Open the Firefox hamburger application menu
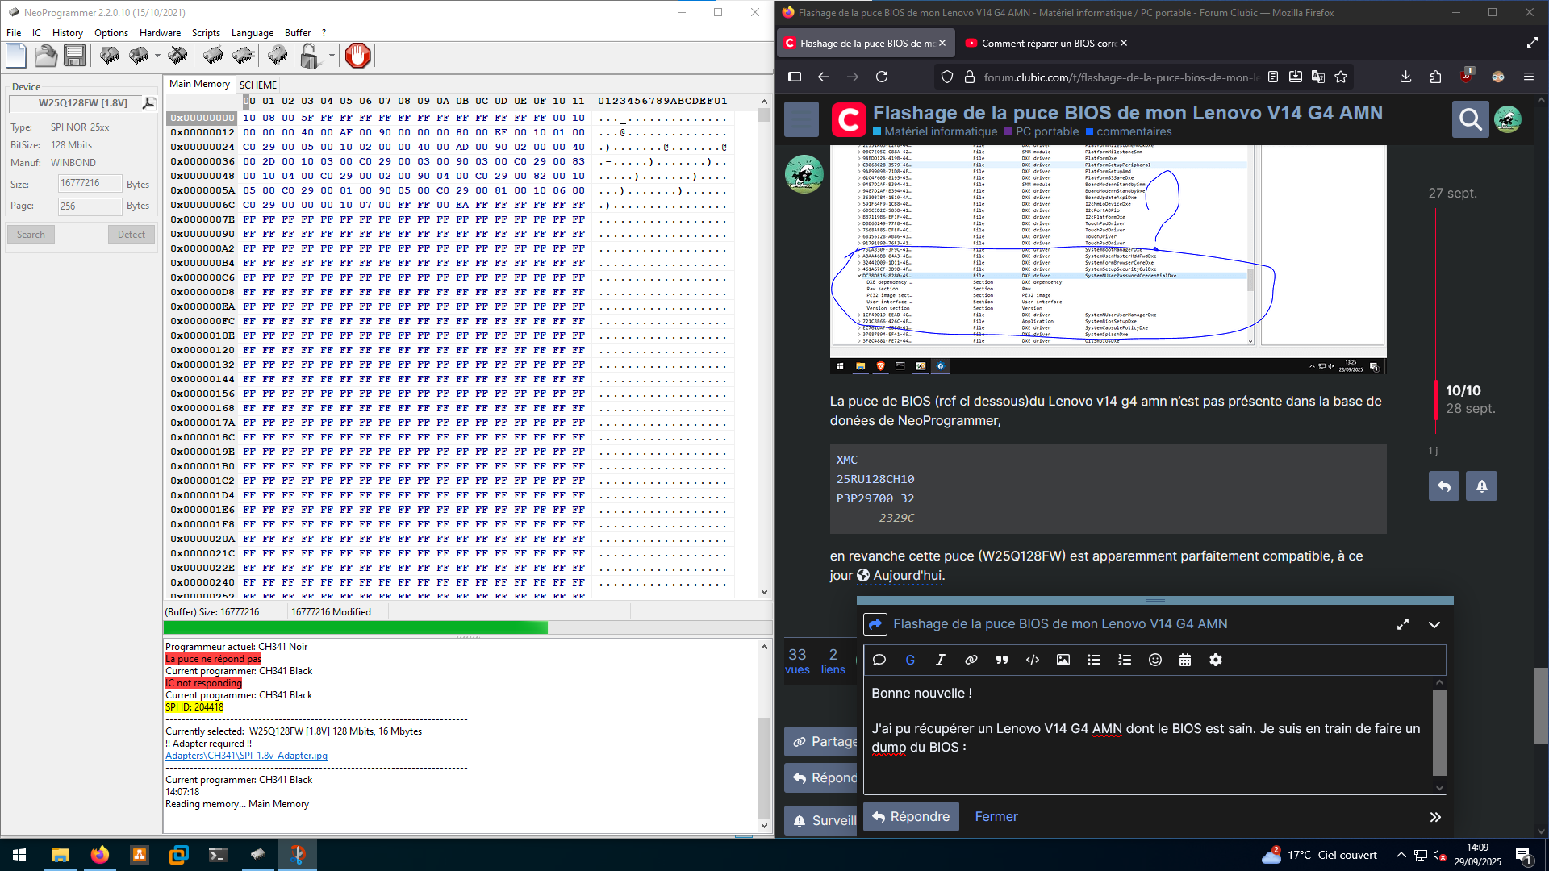 (x=1529, y=77)
